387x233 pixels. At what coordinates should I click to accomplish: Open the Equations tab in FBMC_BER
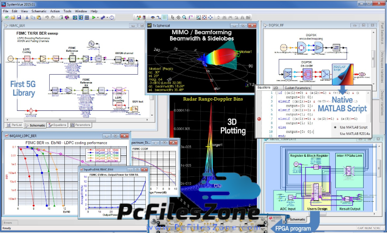click(x=58, y=125)
